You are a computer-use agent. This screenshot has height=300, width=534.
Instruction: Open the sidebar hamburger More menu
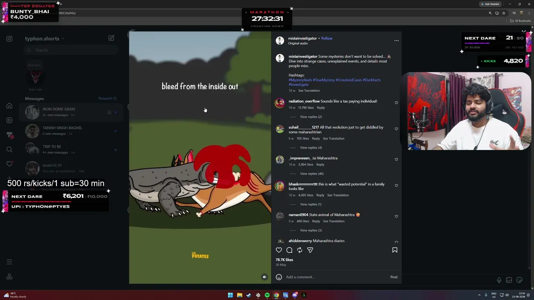coord(9,262)
